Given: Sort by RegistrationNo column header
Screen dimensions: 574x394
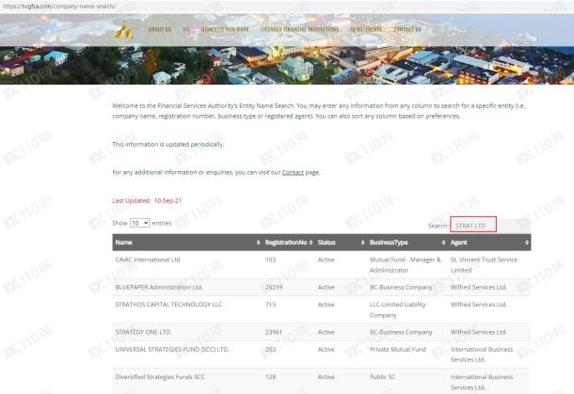Looking at the screenshot, I should (286, 243).
